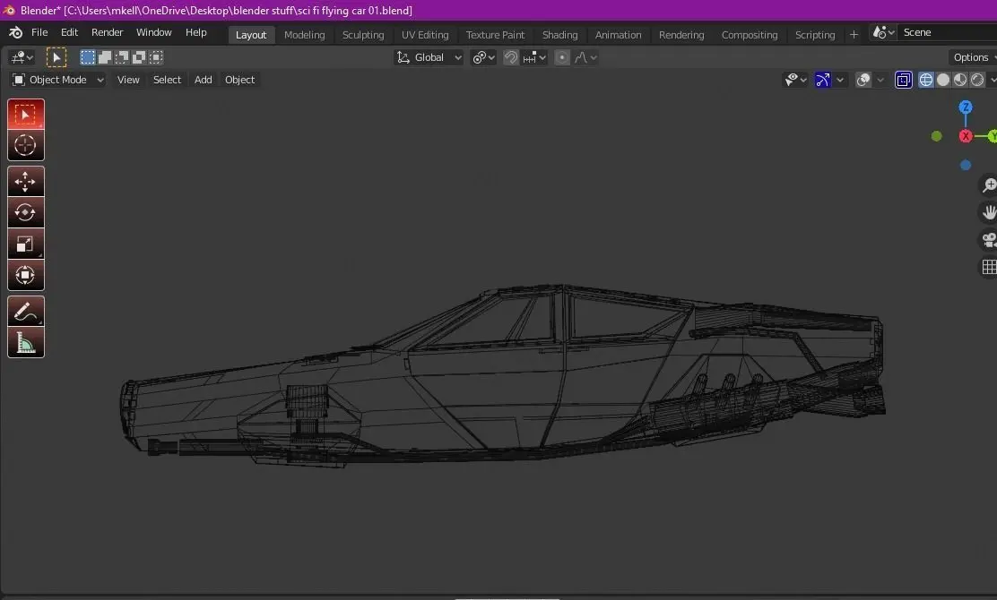Image resolution: width=997 pixels, height=600 pixels.
Task: Choose the Move tool
Action: coord(25,182)
